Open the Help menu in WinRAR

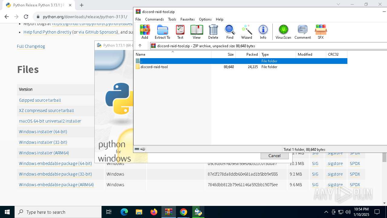pos(220,19)
